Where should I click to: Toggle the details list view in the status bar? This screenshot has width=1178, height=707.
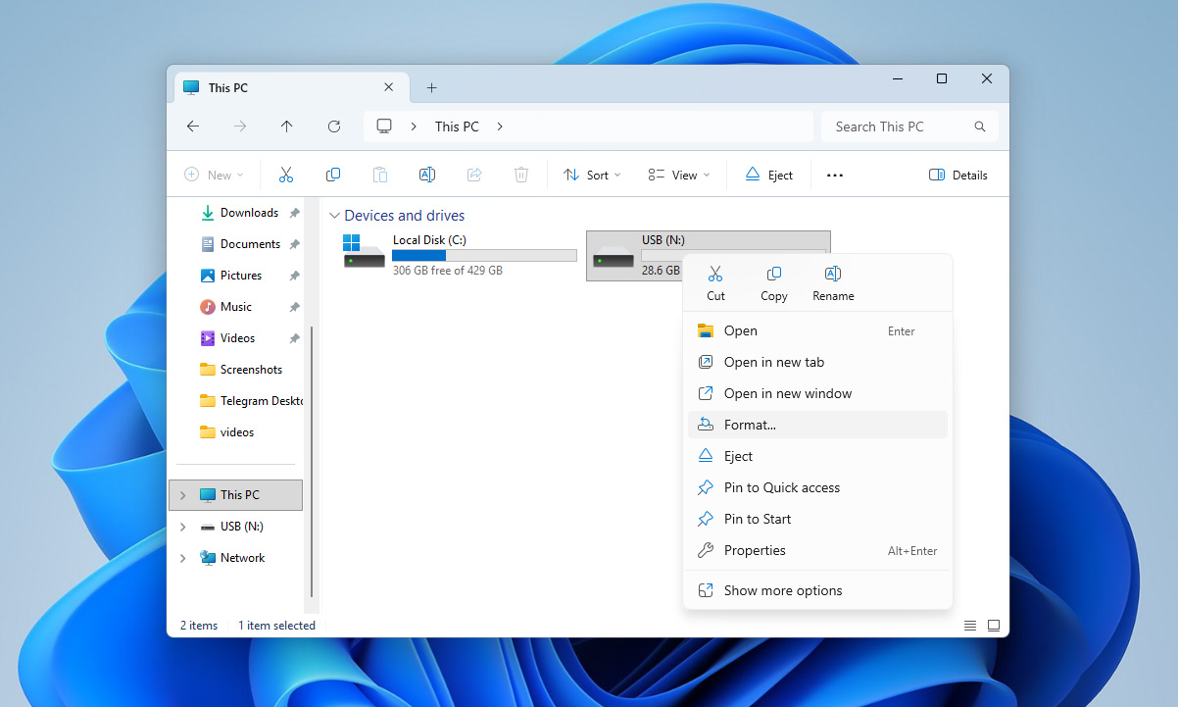pyautogui.click(x=969, y=625)
